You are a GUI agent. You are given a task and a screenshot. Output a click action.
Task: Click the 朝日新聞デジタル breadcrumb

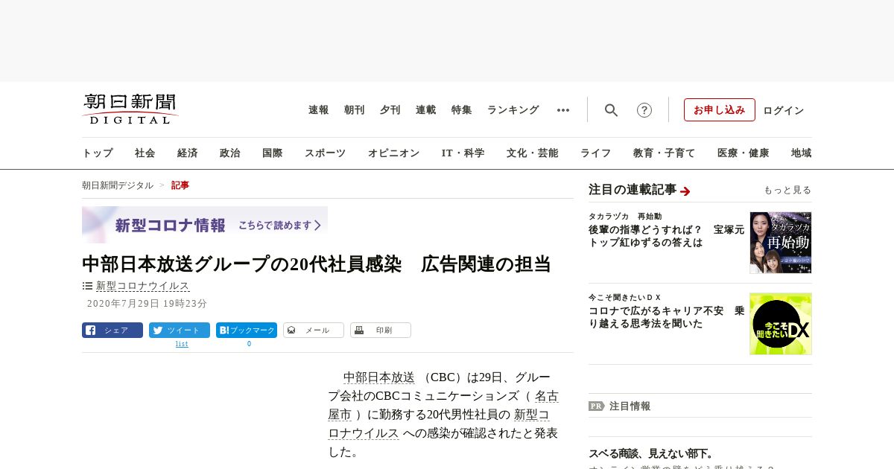click(118, 185)
